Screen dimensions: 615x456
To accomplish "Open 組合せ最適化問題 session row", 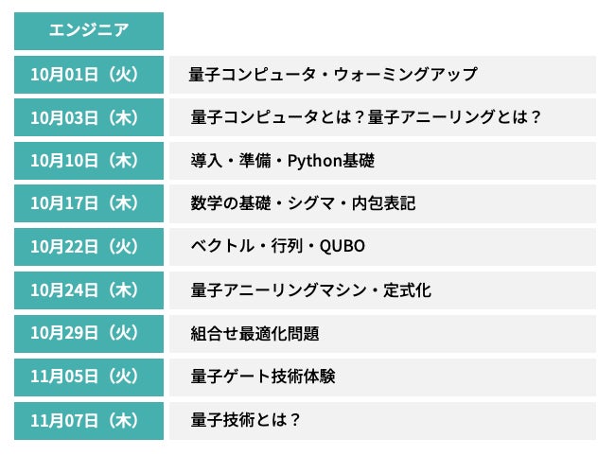I will pos(383,333).
